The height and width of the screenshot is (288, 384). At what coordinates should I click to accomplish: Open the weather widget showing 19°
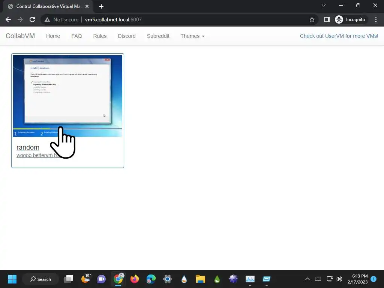tap(85, 279)
